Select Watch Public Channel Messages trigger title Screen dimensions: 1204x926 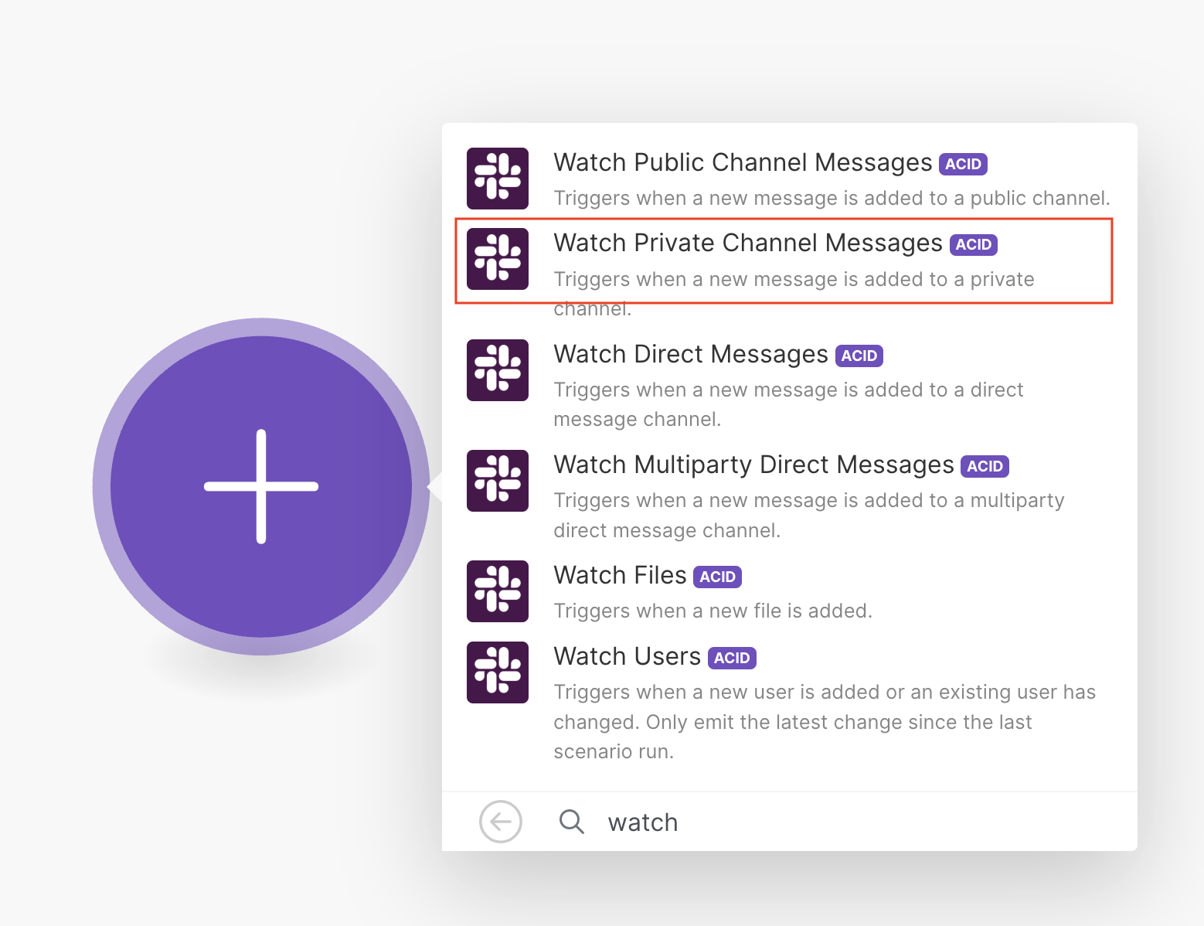point(743,163)
